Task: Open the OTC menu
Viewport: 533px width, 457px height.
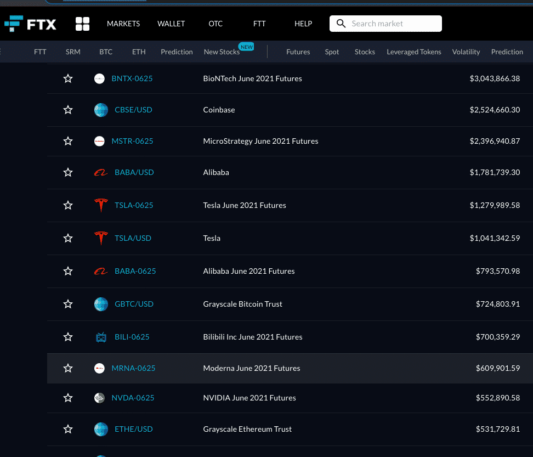Action: pos(216,24)
